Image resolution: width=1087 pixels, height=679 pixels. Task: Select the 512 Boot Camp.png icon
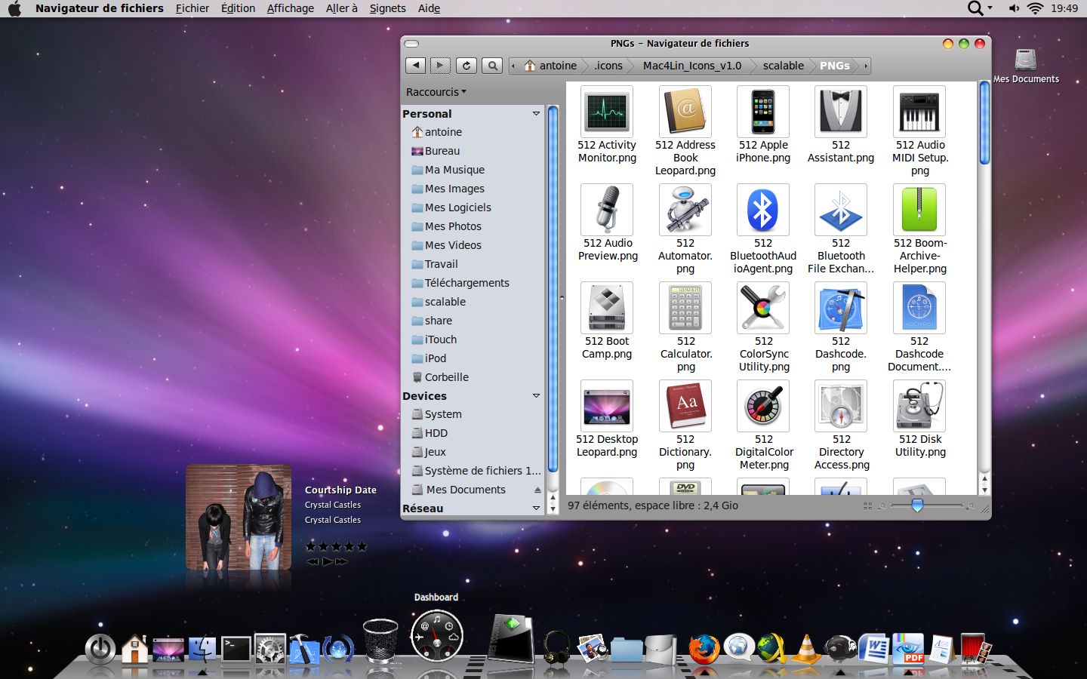pyautogui.click(x=607, y=308)
